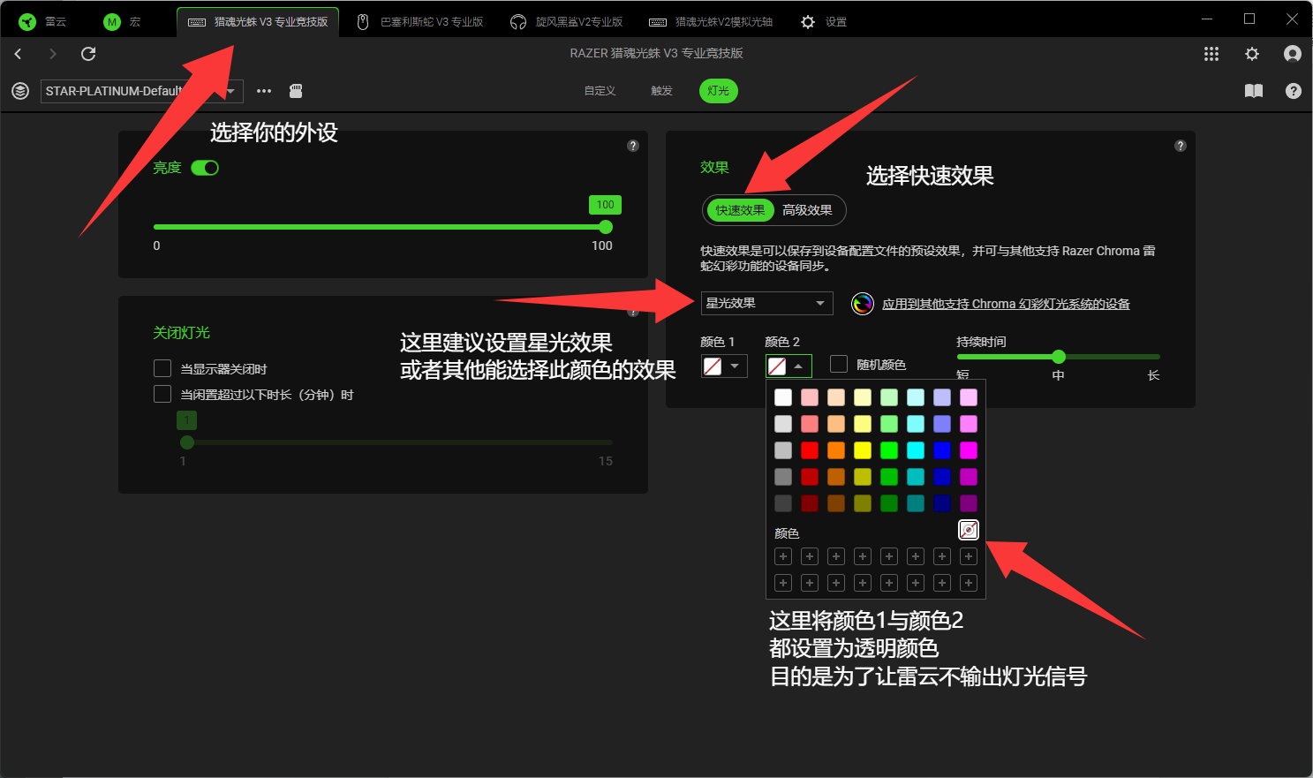Check the 随机颜色 random color box

click(x=839, y=364)
